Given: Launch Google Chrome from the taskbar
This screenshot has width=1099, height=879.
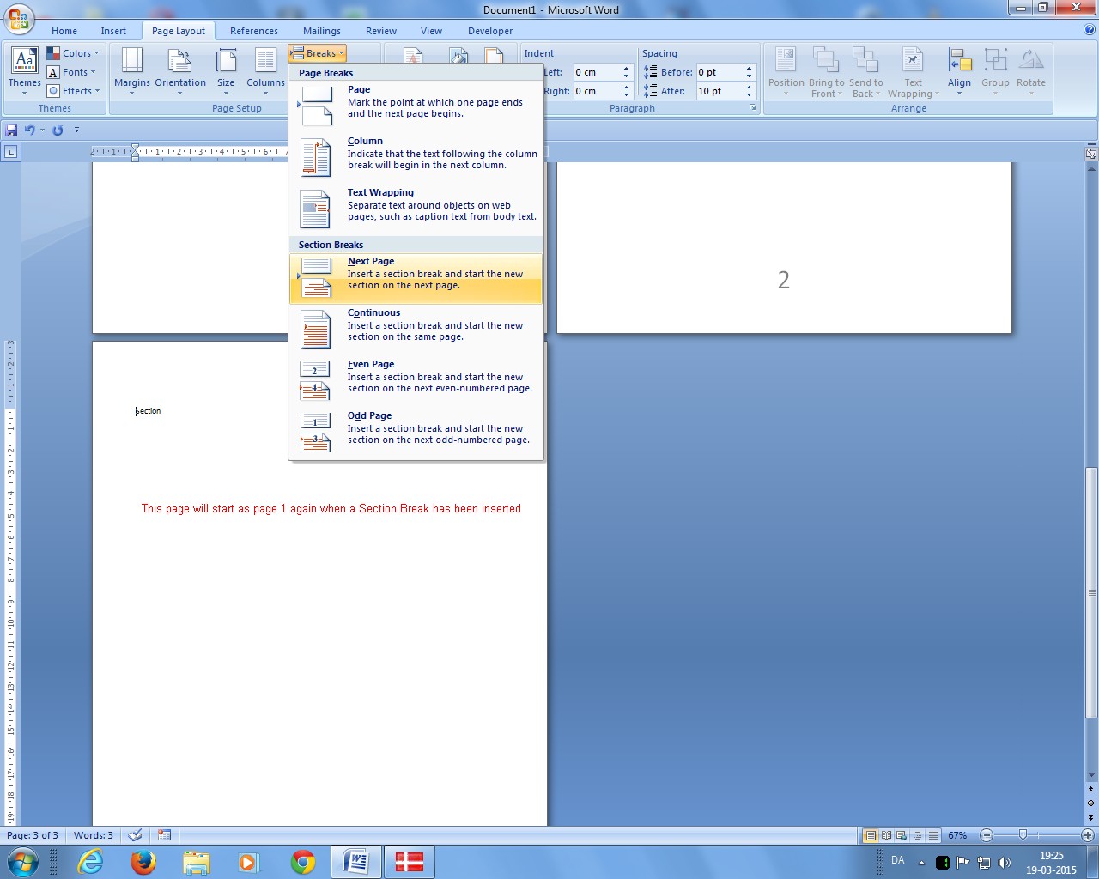Looking at the screenshot, I should click(x=303, y=862).
